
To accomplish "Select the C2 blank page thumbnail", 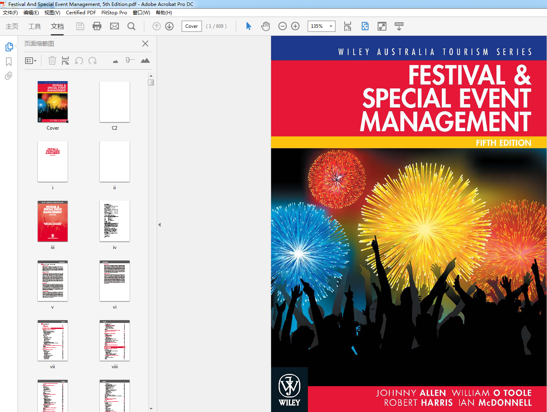I will click(114, 102).
